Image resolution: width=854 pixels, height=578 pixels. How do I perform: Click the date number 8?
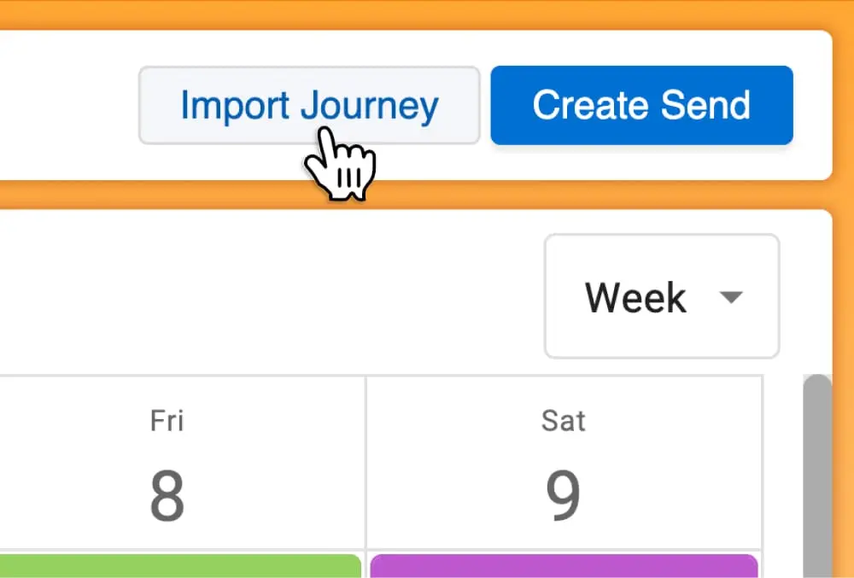pyautogui.click(x=167, y=495)
